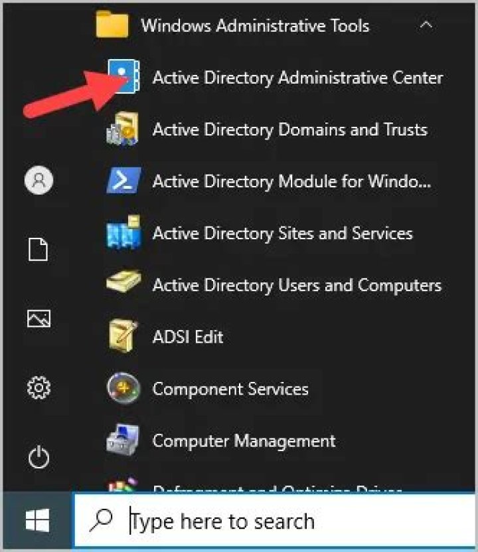The image size is (478, 552).
Task: Open the user account avatar in sidebar
Action: coord(39,180)
